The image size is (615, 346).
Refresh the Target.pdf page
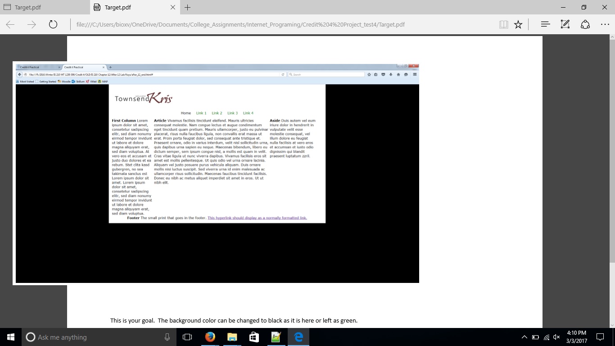(53, 24)
